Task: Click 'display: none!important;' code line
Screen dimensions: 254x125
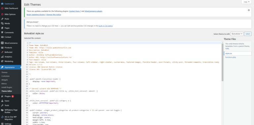Action: coord(44,81)
